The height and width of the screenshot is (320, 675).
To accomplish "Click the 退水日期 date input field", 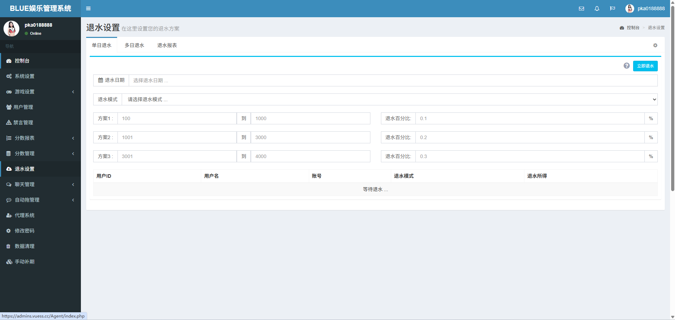I will (x=393, y=80).
